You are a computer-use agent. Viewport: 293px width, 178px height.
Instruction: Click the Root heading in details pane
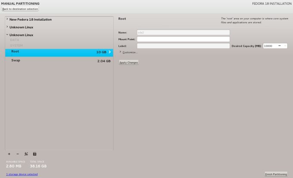click(122, 19)
